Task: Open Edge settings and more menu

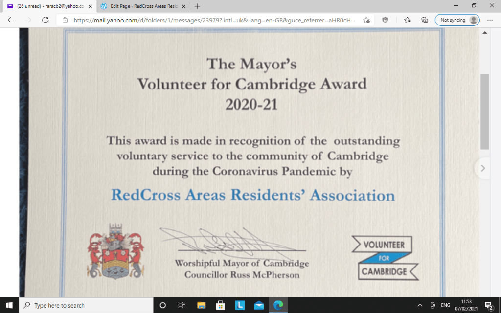Action: 490,20
